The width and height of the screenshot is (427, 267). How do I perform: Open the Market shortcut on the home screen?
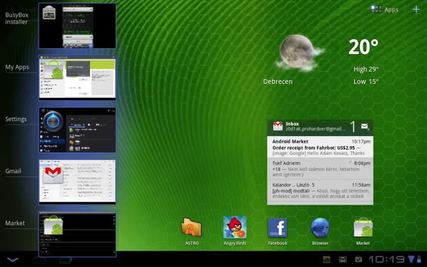click(363, 228)
